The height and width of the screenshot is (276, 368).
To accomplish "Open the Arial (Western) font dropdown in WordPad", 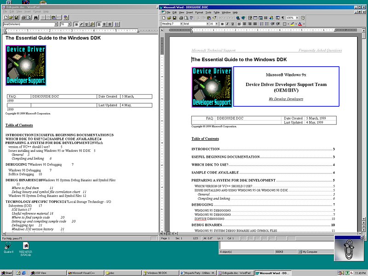I will click(57, 24).
